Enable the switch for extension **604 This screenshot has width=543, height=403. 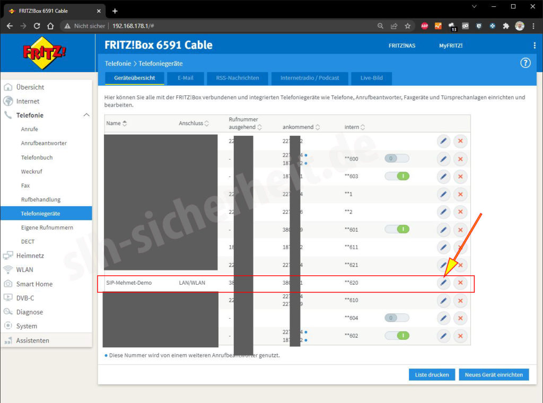pyautogui.click(x=397, y=318)
